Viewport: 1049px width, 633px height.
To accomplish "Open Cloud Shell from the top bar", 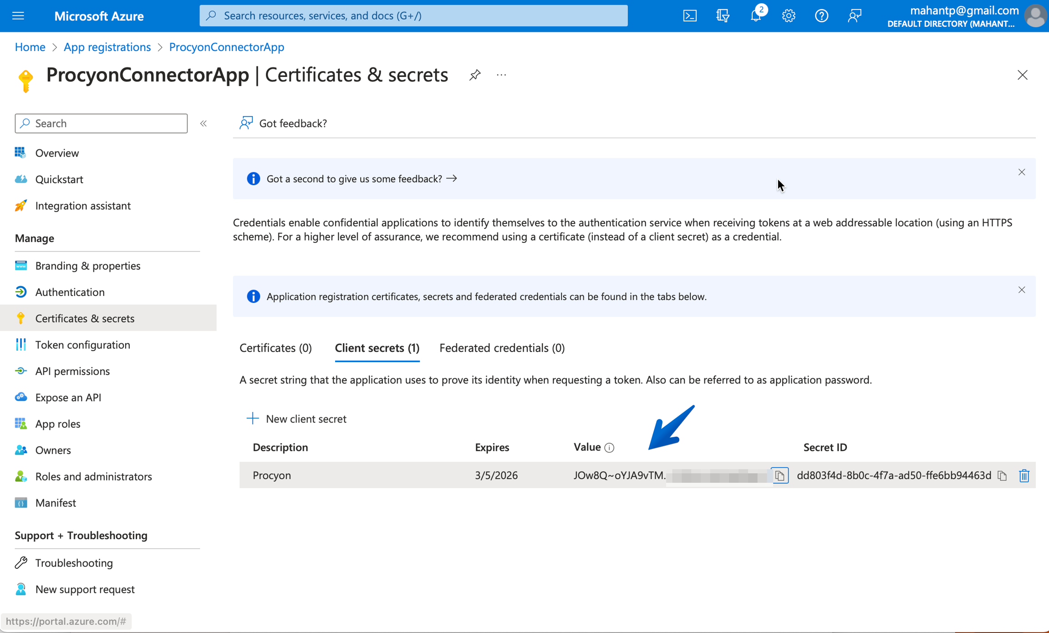I will 690,16.
